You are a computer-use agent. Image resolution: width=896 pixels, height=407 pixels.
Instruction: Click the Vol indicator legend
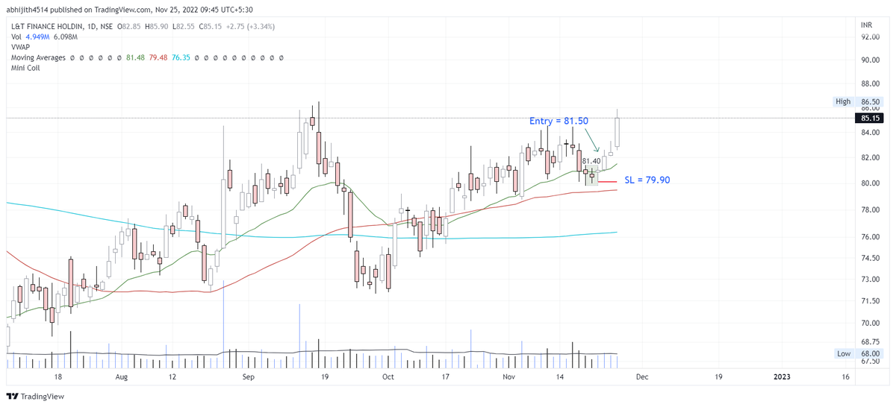16,37
